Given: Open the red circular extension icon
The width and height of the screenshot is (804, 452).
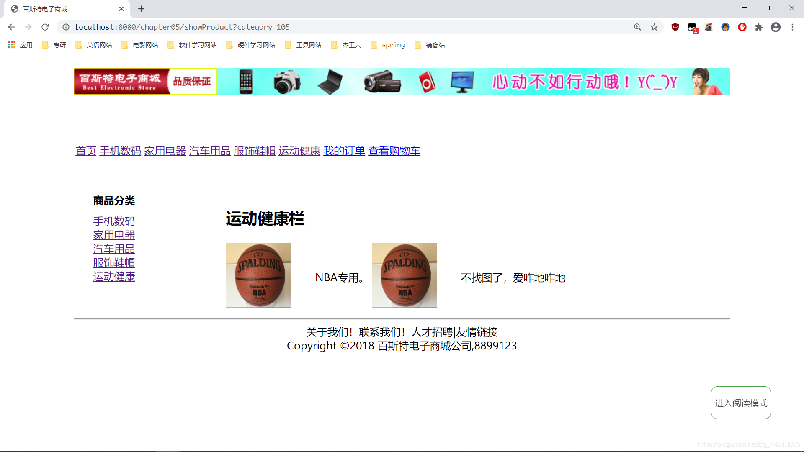Looking at the screenshot, I should (x=742, y=27).
